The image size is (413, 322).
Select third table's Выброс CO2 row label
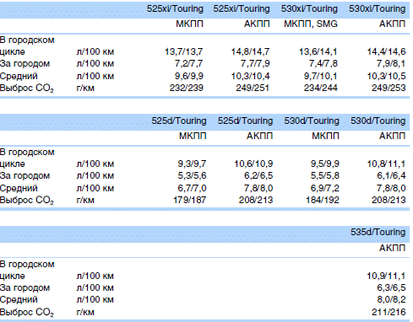coord(27,312)
